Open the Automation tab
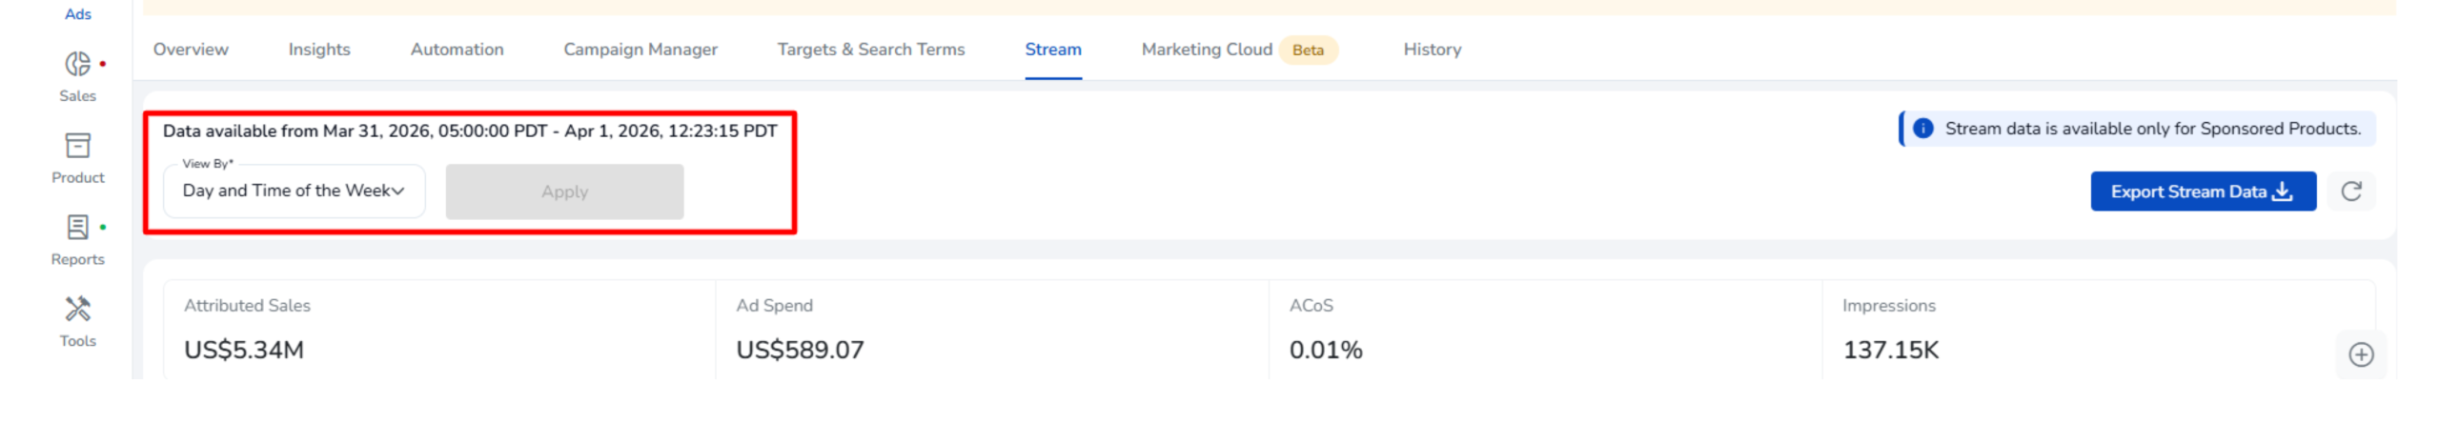 pos(457,50)
